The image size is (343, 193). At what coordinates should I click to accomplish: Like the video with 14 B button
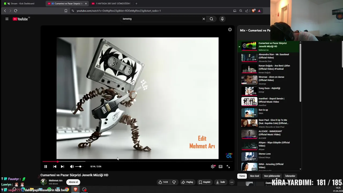tap(163, 182)
